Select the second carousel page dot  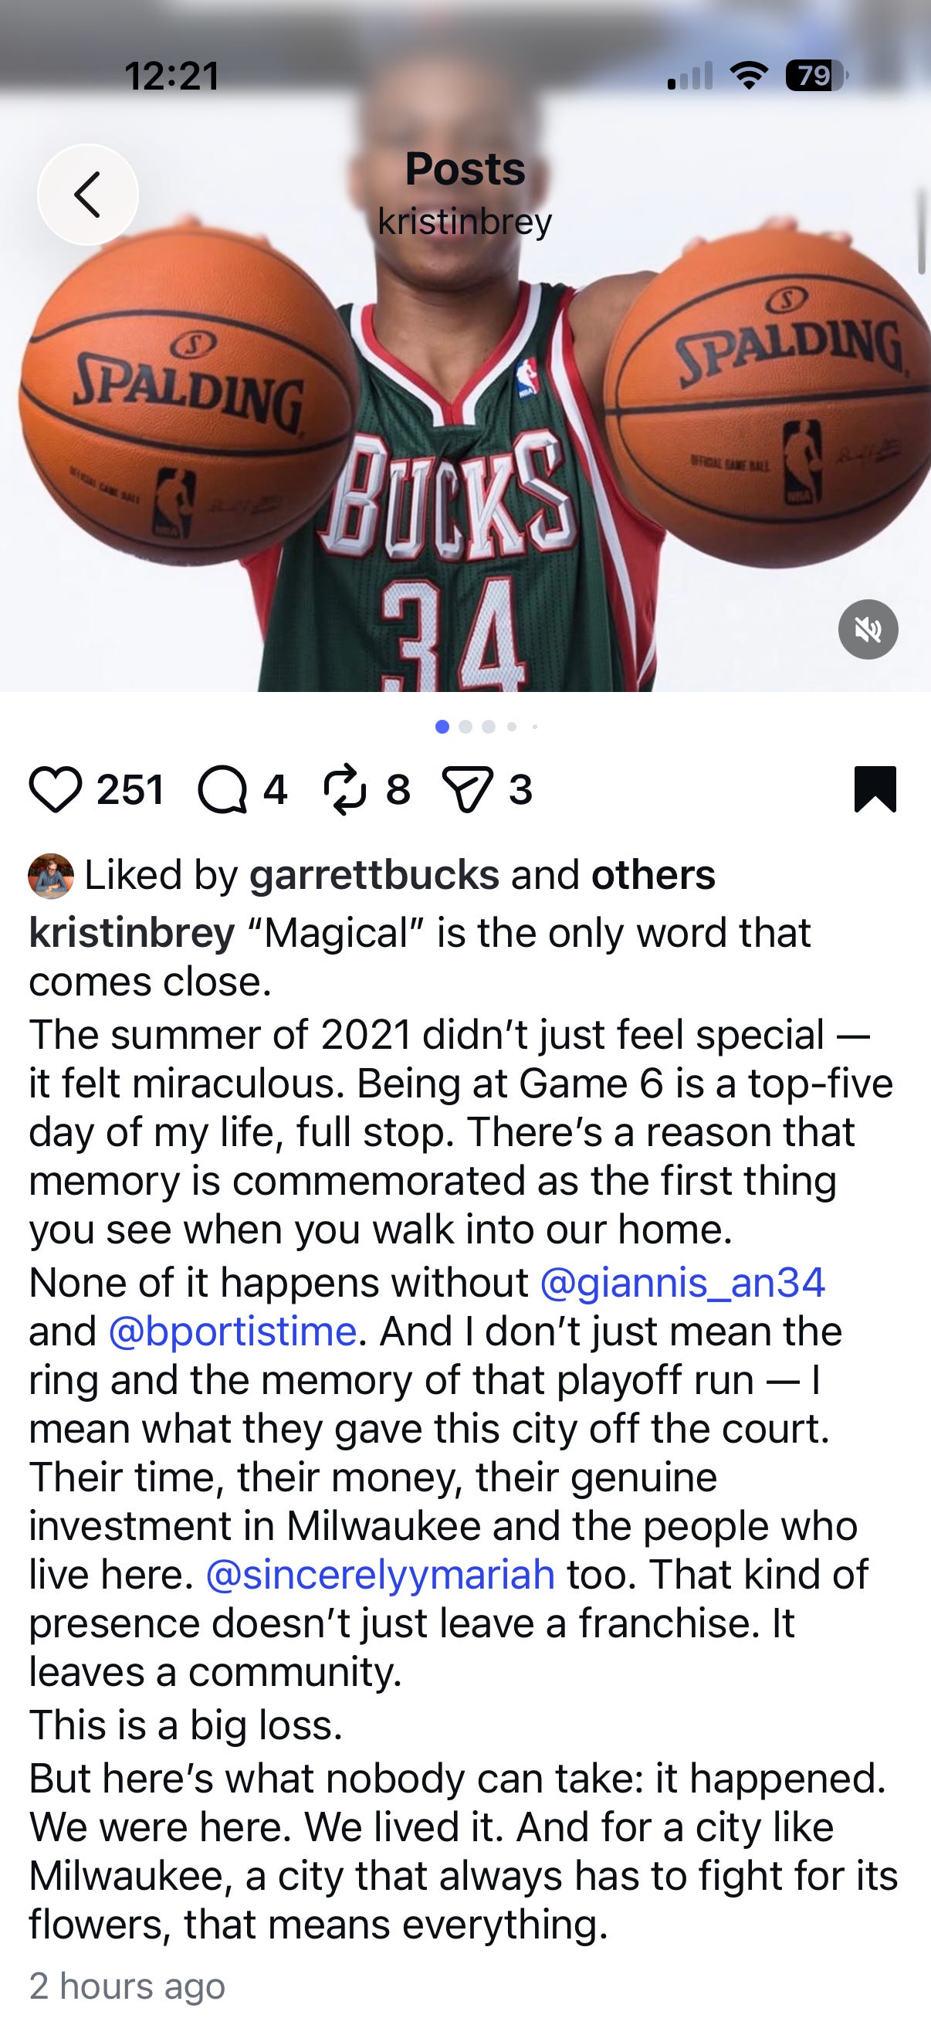click(465, 728)
